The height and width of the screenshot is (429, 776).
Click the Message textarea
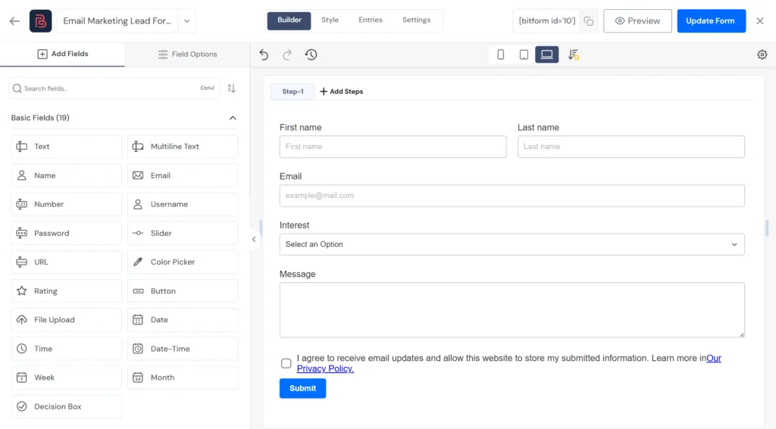pyautogui.click(x=512, y=310)
